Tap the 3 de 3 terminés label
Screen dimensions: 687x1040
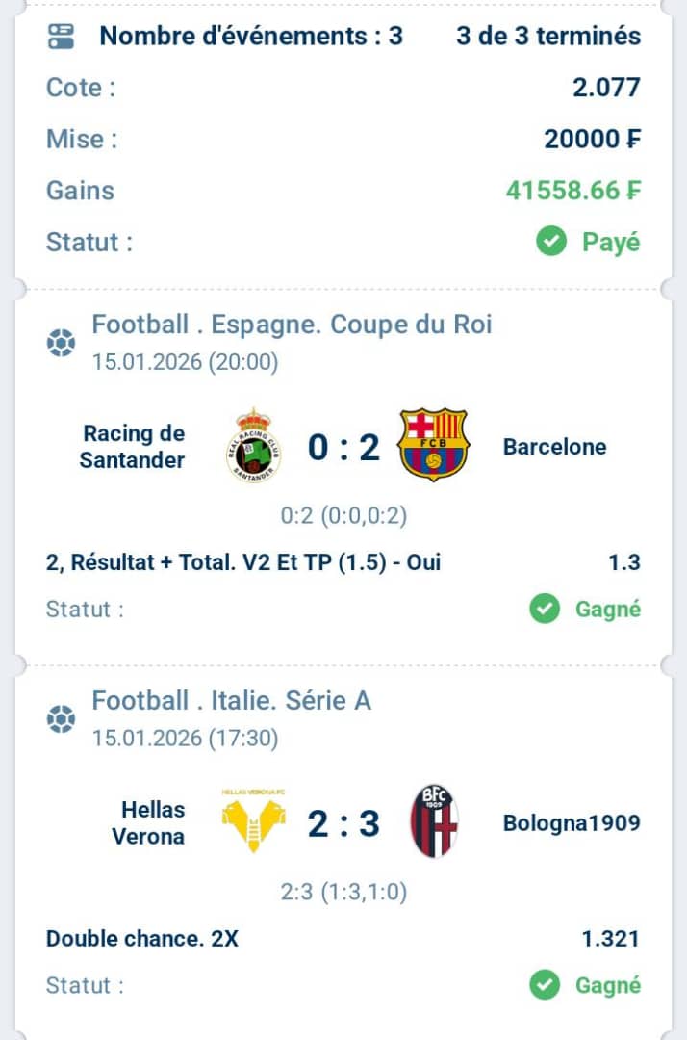pos(548,37)
